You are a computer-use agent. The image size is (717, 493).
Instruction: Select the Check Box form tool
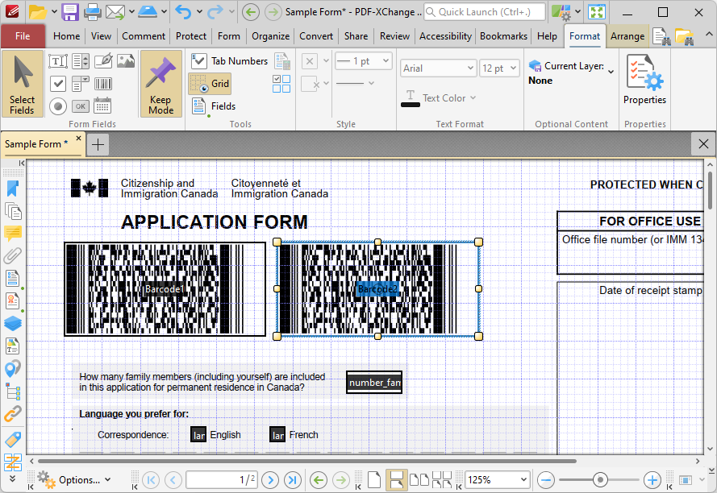coord(58,83)
